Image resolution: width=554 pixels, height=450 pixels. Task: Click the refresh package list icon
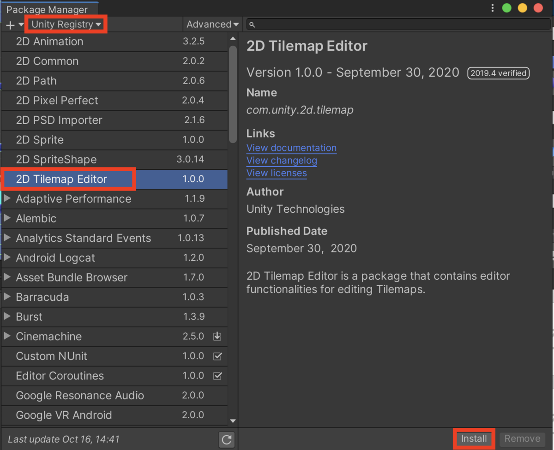[226, 439]
